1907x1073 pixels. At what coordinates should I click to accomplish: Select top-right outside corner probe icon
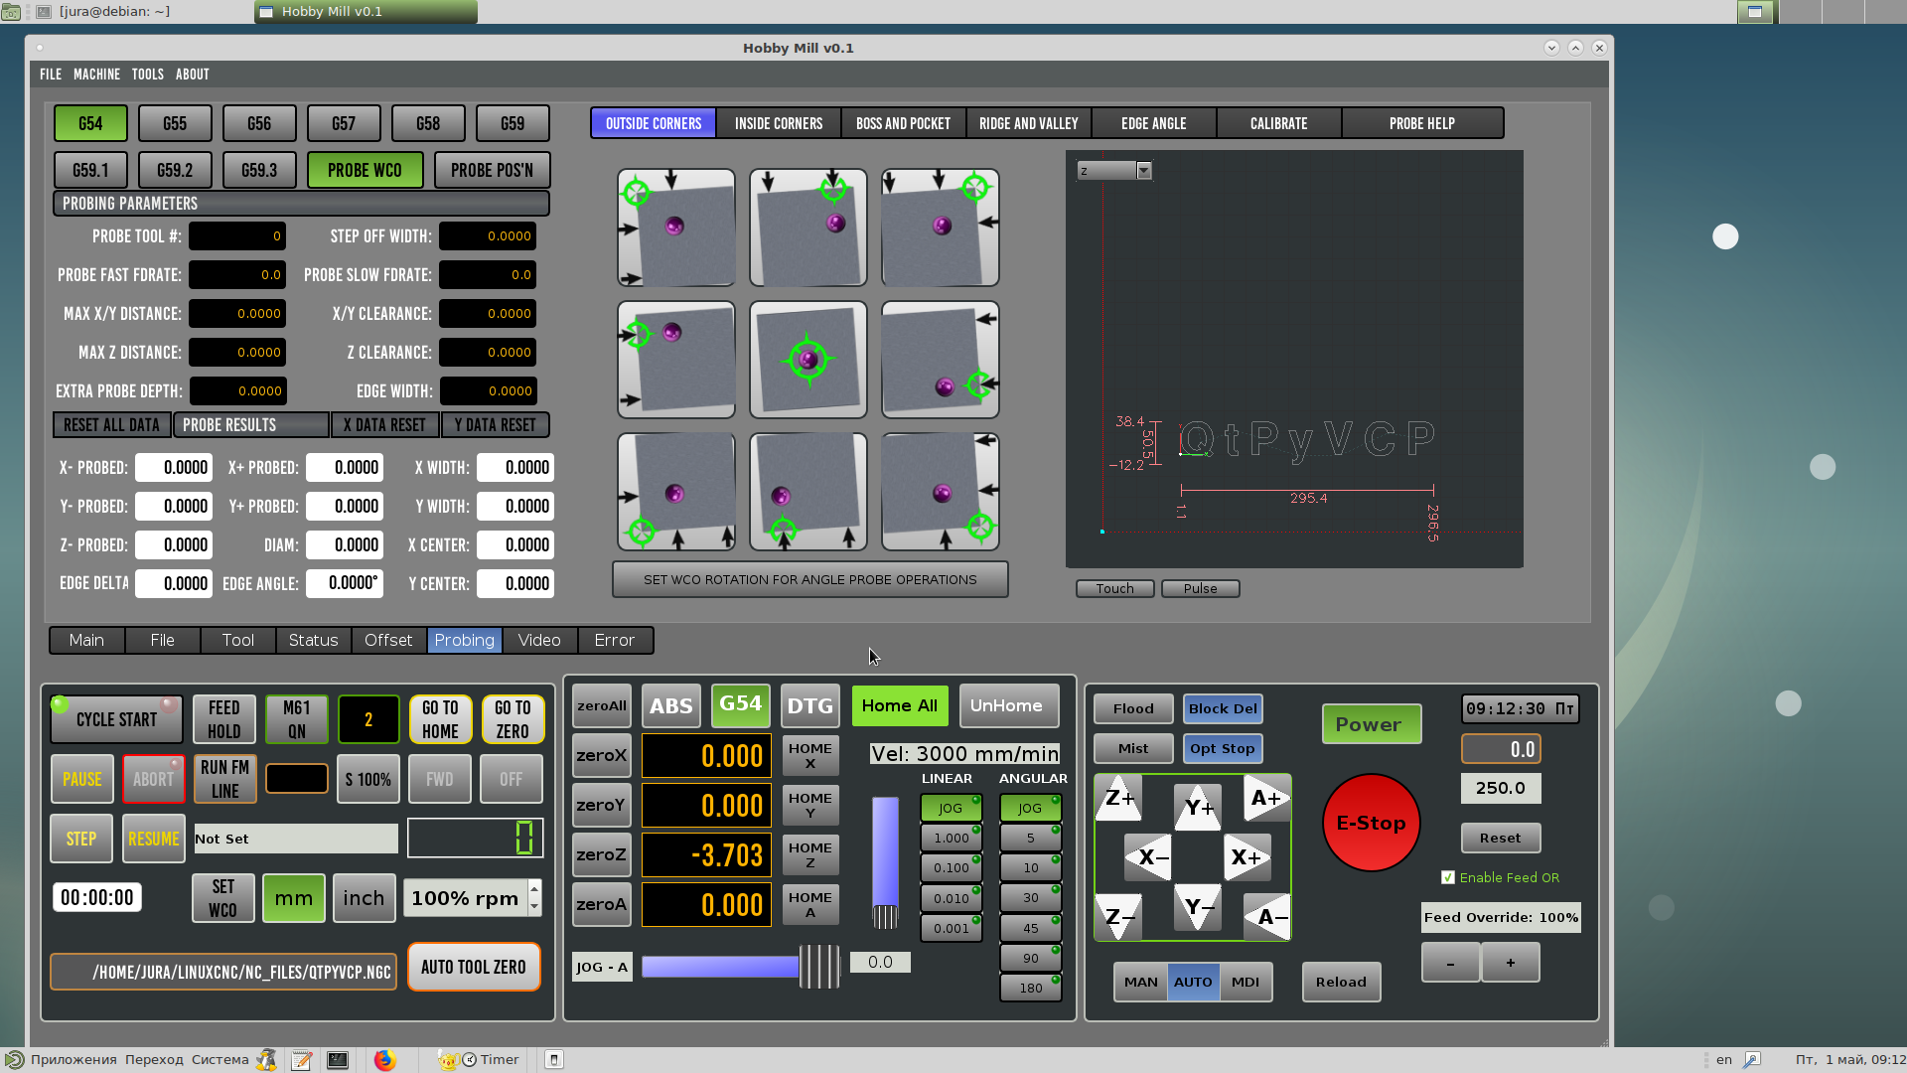coord(941,228)
